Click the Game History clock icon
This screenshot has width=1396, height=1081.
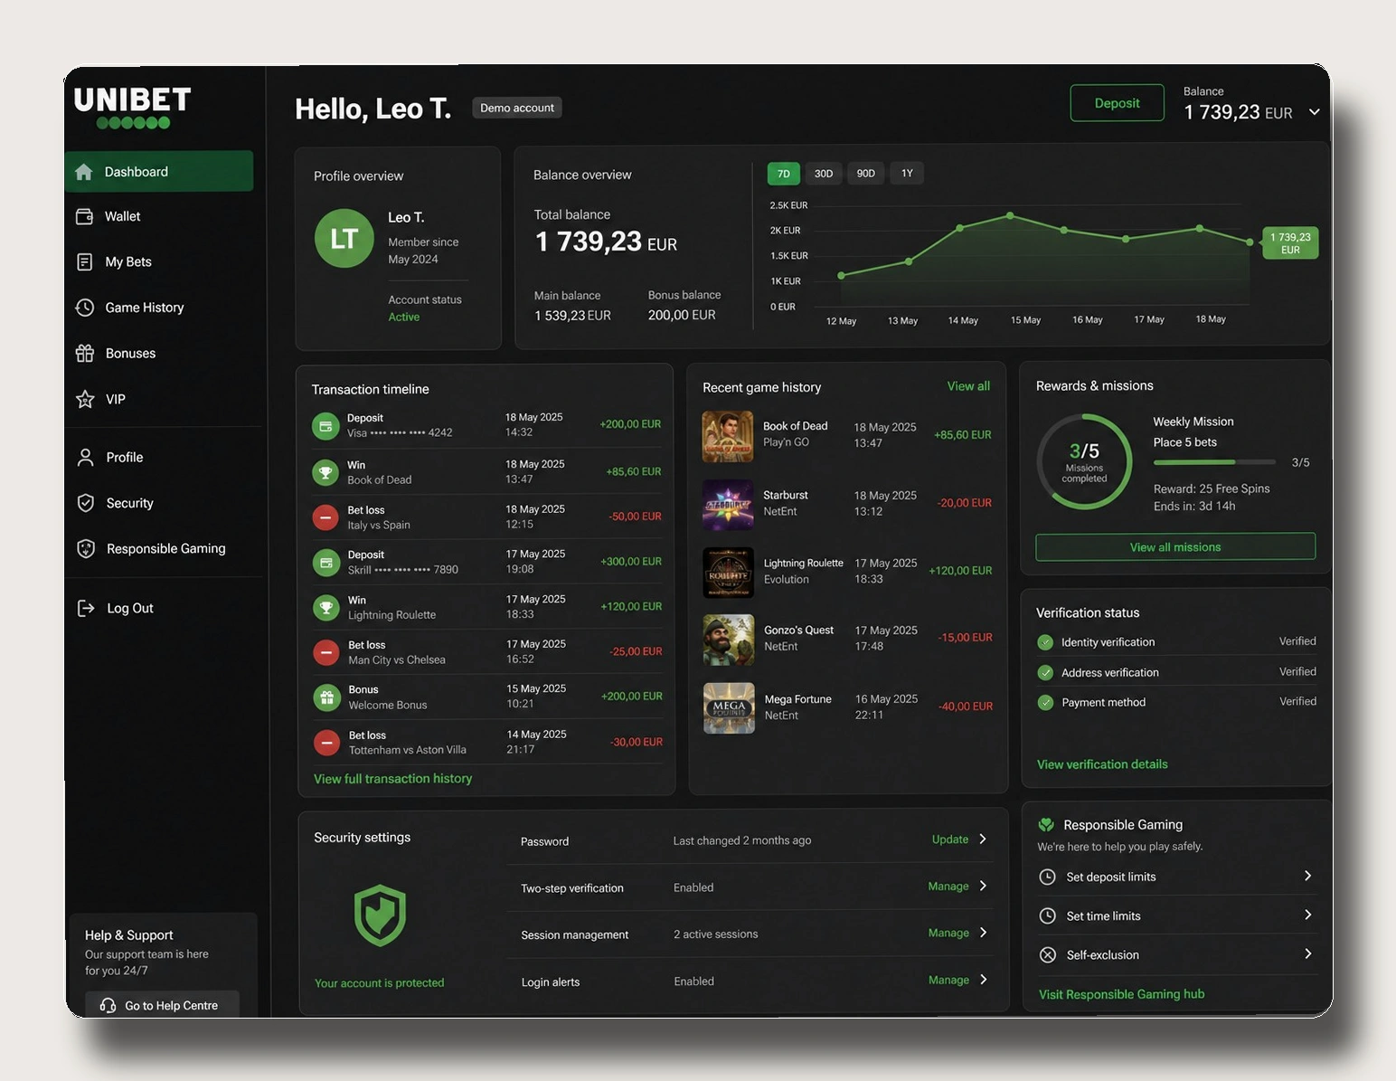click(x=85, y=308)
